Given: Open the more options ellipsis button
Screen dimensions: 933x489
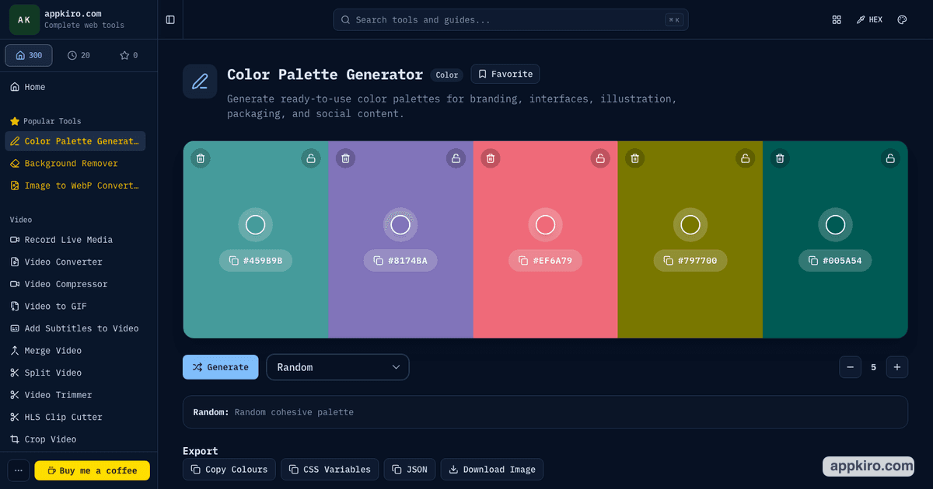Looking at the screenshot, I should pyautogui.click(x=19, y=470).
